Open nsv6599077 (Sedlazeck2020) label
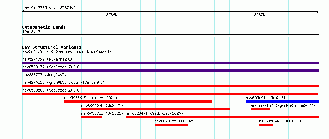The width and height of the screenshot is (329, 139). [51, 67]
